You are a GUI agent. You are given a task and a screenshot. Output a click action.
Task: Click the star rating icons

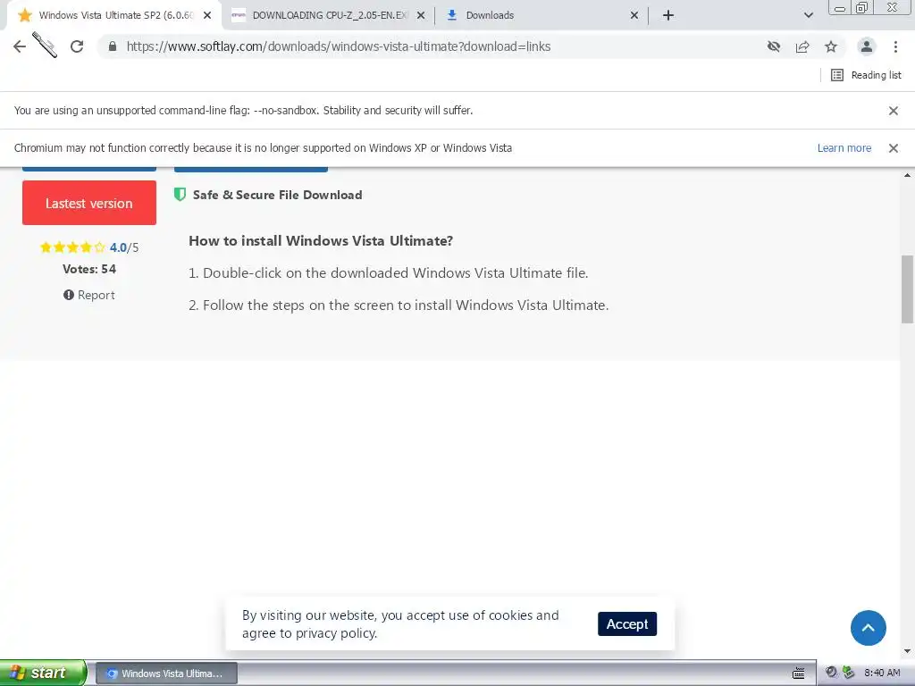[72, 247]
